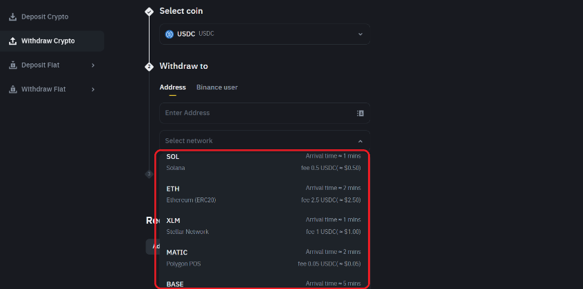Select the SOL Solana network option

263,162
